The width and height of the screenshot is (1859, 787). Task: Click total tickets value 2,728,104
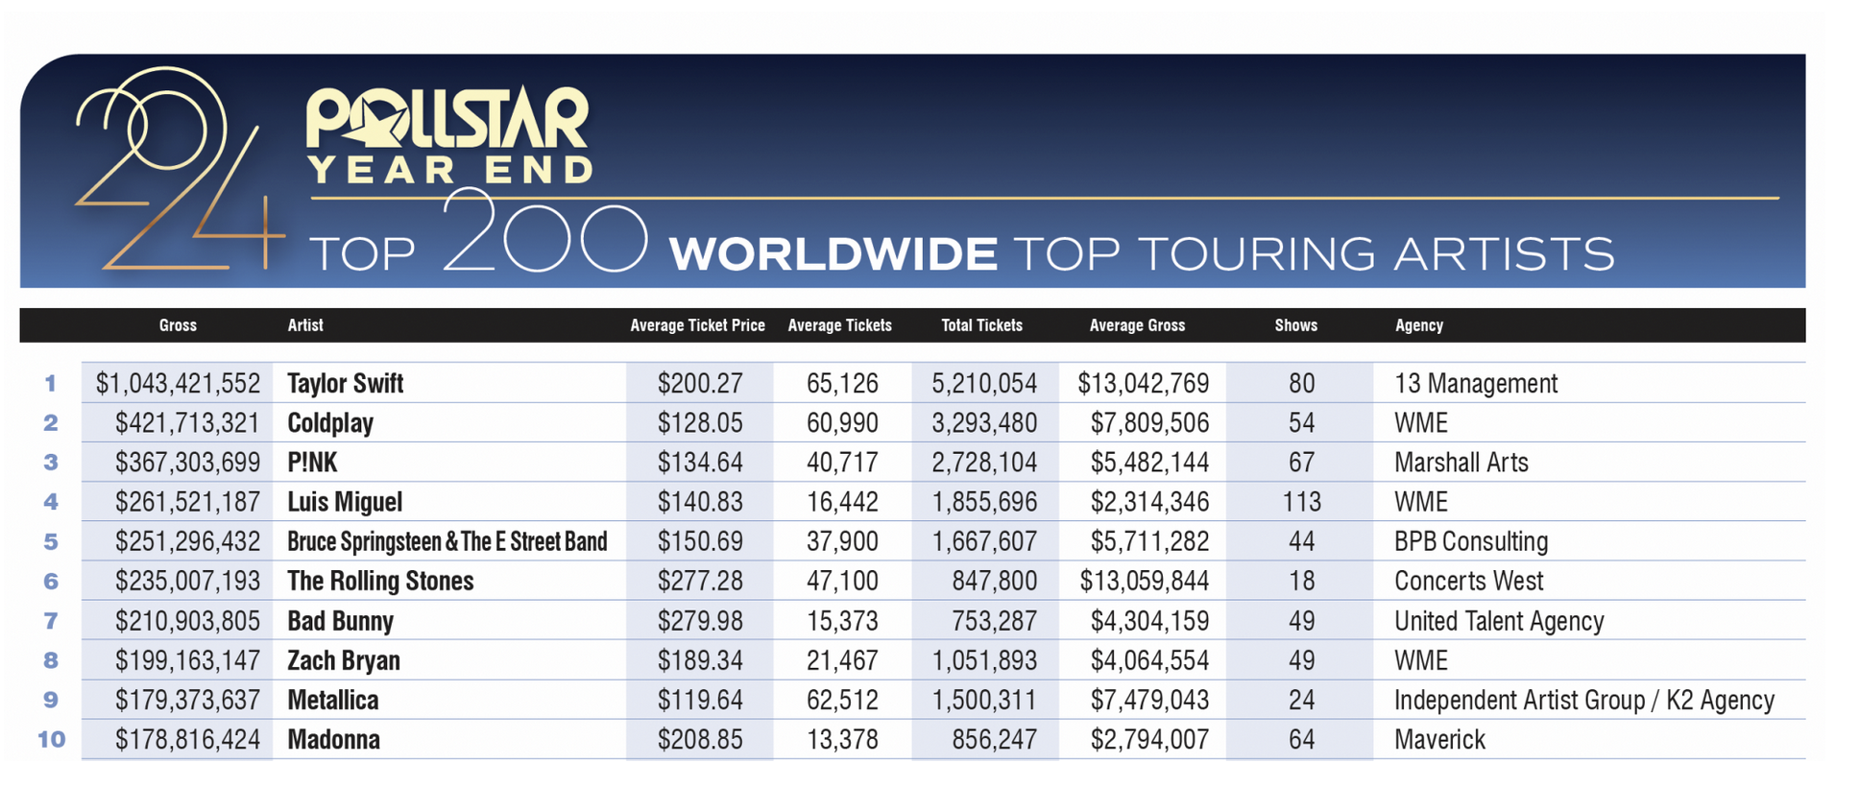[x=984, y=463]
